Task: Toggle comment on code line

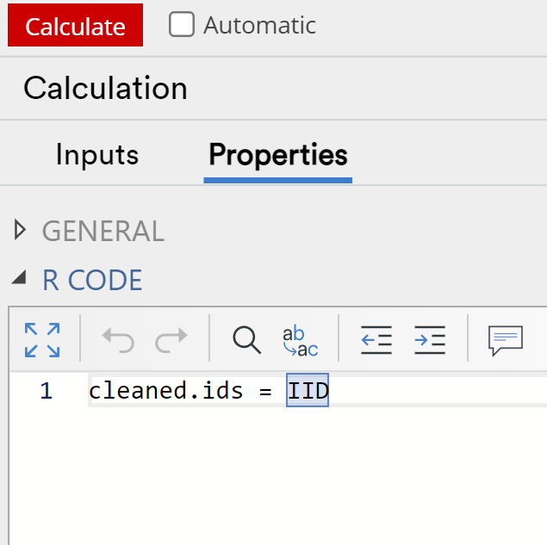Action: tap(506, 341)
